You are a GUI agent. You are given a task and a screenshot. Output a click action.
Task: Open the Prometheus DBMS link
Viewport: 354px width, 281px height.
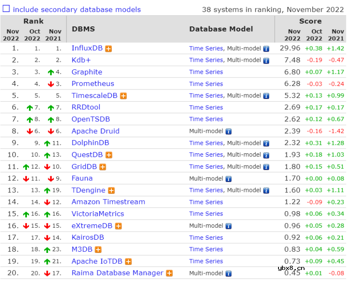tap(93, 84)
